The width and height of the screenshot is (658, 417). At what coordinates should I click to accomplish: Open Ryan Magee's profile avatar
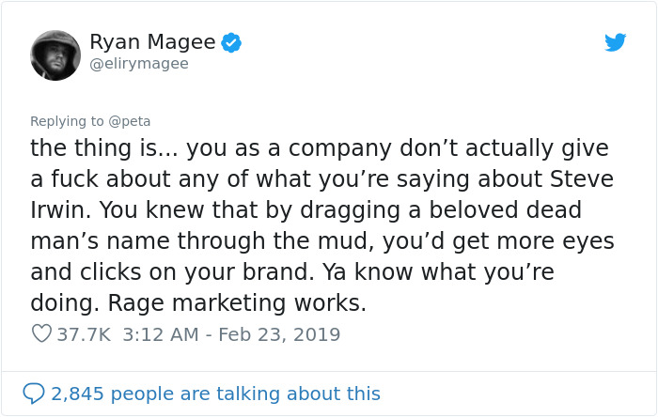pyautogui.click(x=55, y=54)
